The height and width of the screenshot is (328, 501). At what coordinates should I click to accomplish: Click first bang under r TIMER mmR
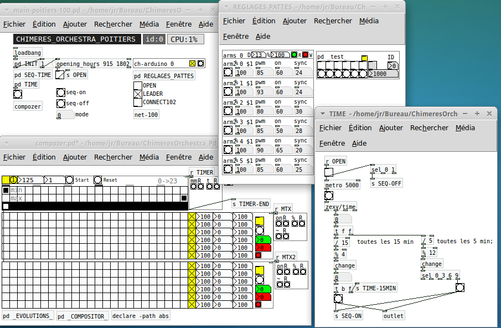(x=193, y=186)
